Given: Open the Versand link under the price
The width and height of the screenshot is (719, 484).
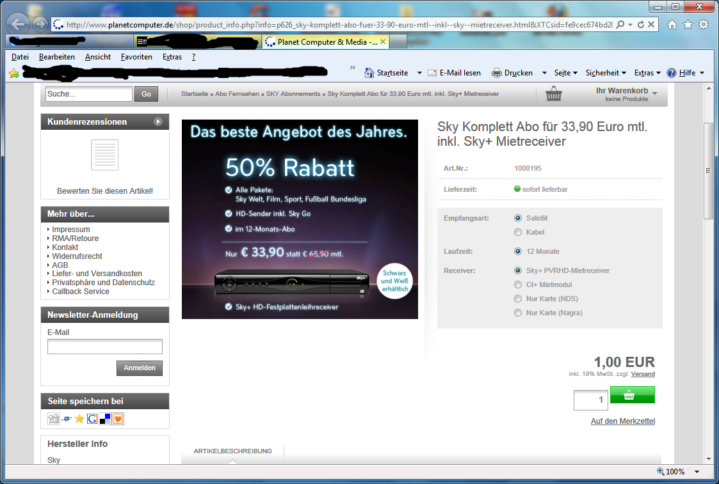Looking at the screenshot, I should point(643,374).
